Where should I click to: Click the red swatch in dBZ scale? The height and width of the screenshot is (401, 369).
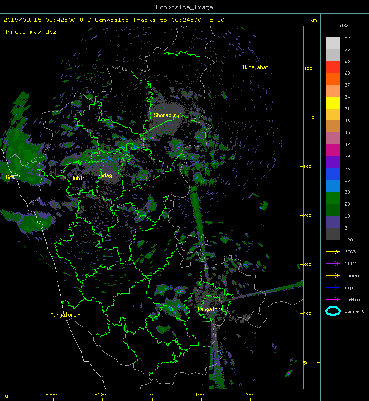(x=333, y=67)
